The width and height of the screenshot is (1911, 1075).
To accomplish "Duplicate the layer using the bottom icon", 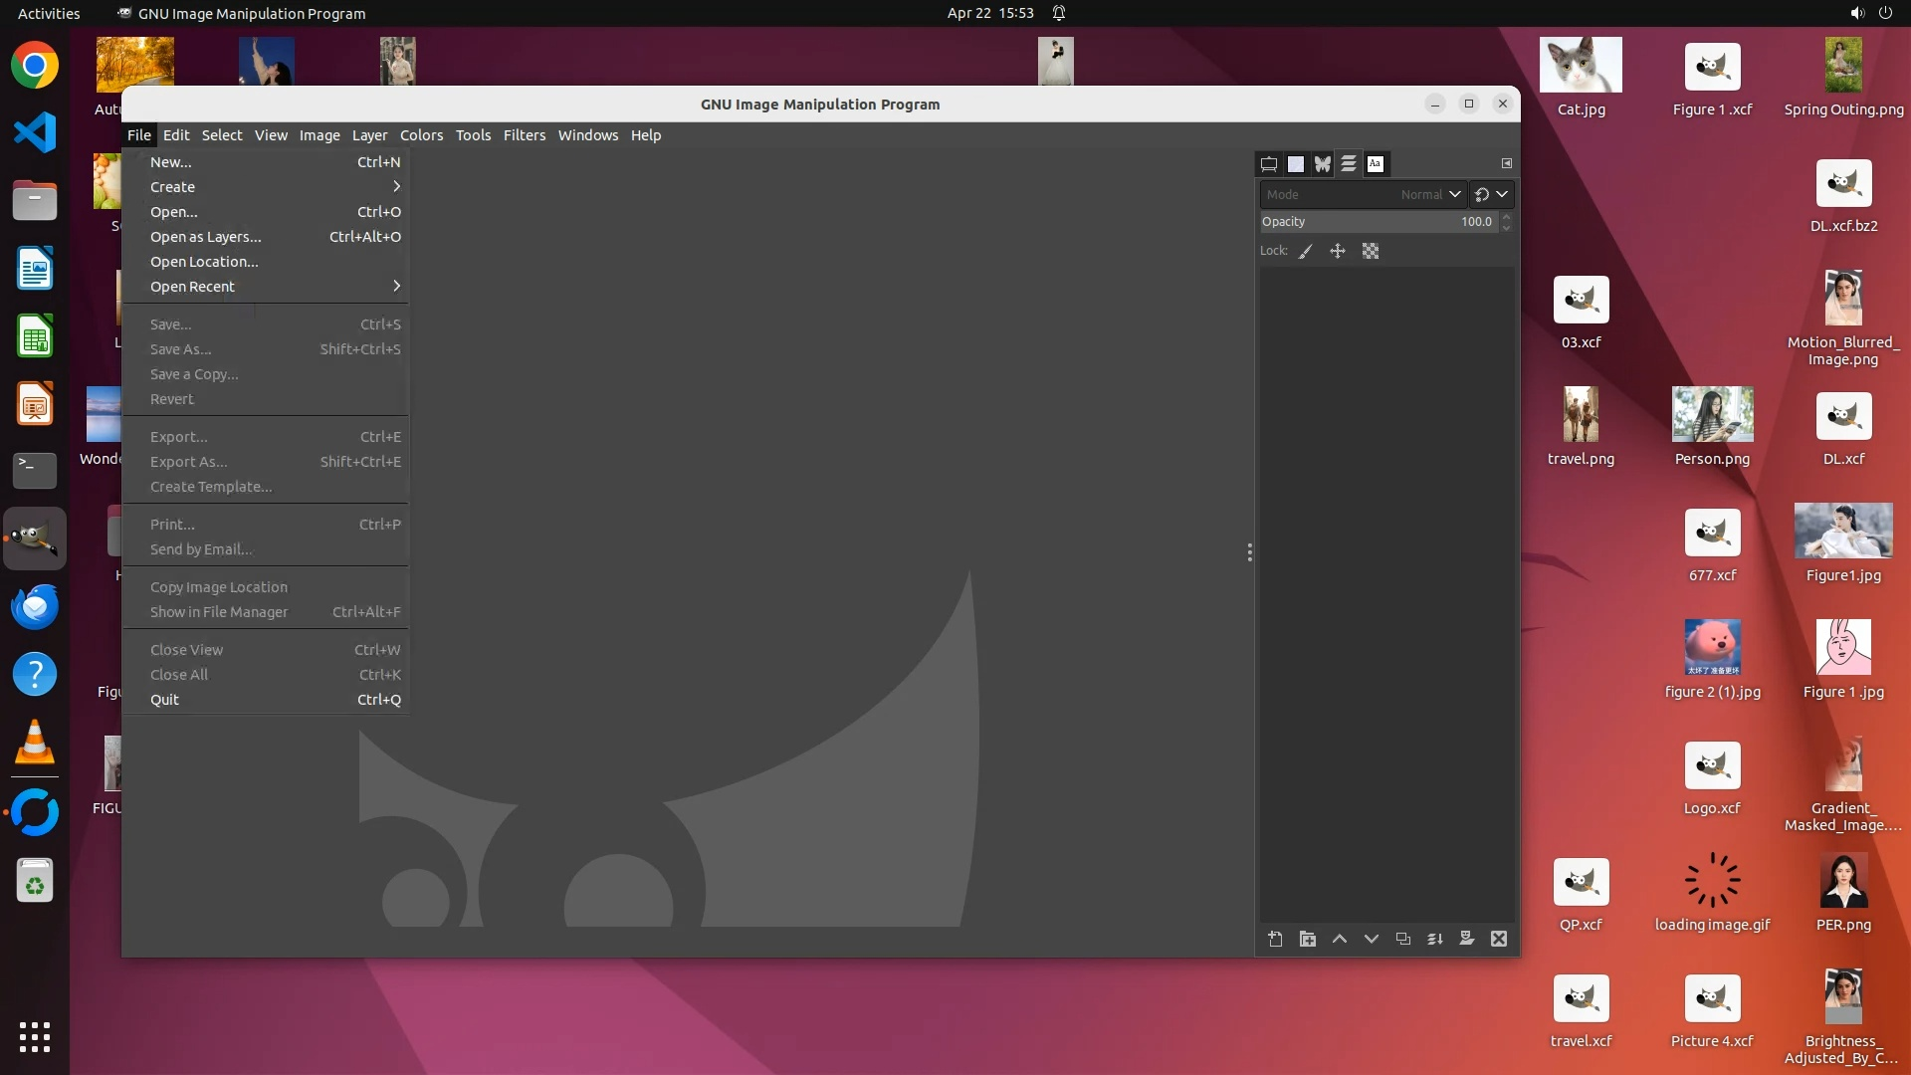I will 1403,939.
